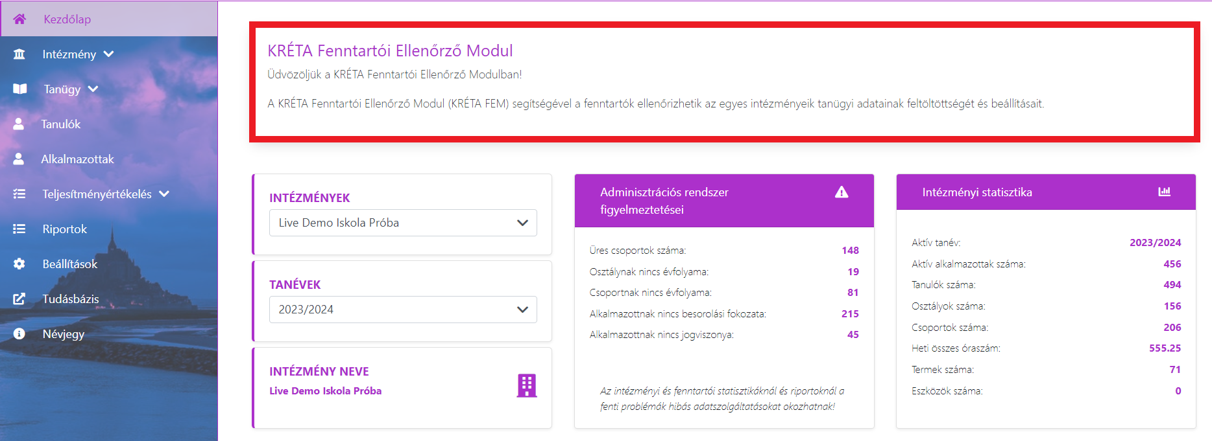Click the Üres csoportok száma label
Image resolution: width=1212 pixels, height=441 pixels.
tap(638, 251)
